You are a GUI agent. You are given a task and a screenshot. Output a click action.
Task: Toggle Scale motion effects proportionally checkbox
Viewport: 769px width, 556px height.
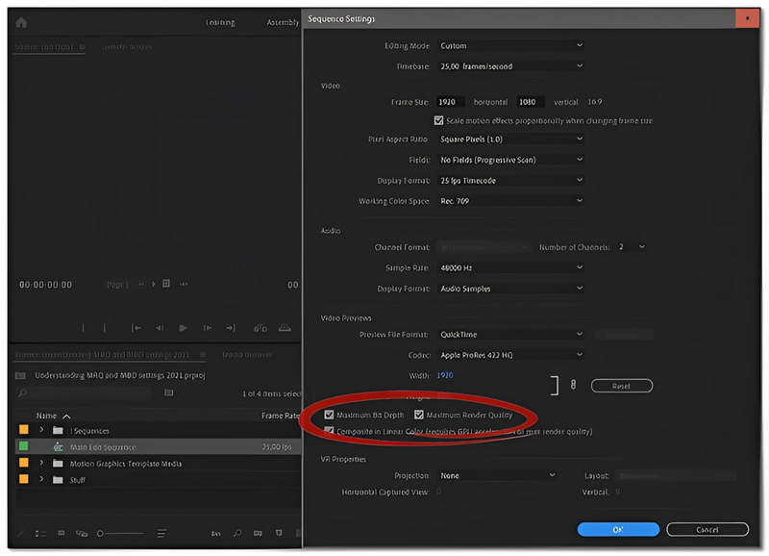click(x=439, y=120)
